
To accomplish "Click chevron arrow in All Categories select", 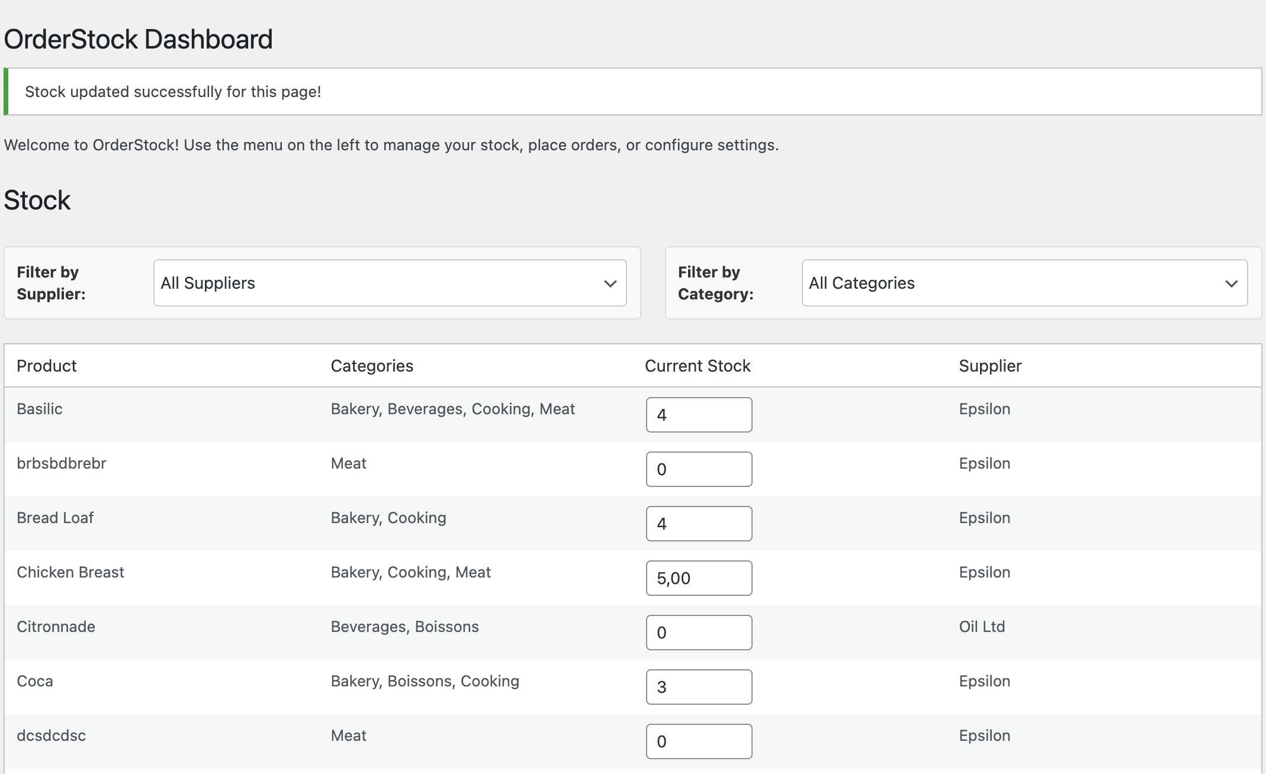I will coord(1231,283).
